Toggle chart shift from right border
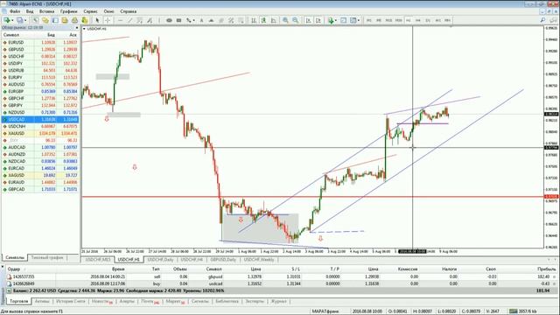This screenshot has width=560, height=315. 318,20
